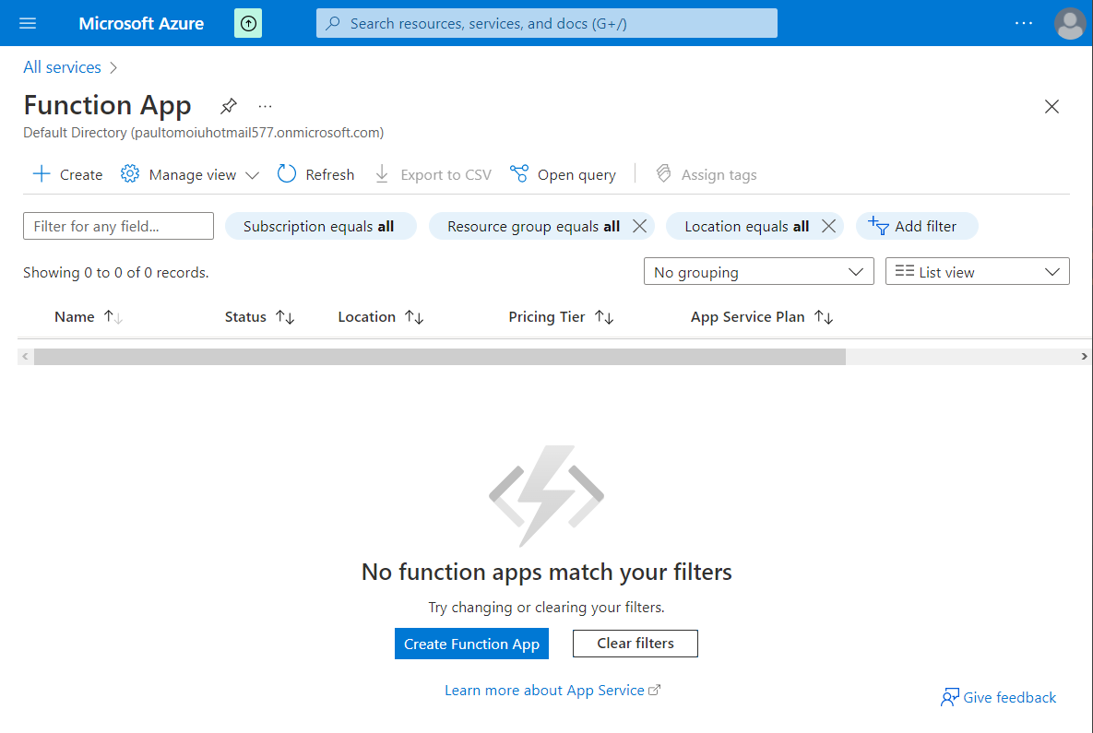1093x733 pixels.
Task: Click the scroll left arrow
Action: click(x=25, y=357)
